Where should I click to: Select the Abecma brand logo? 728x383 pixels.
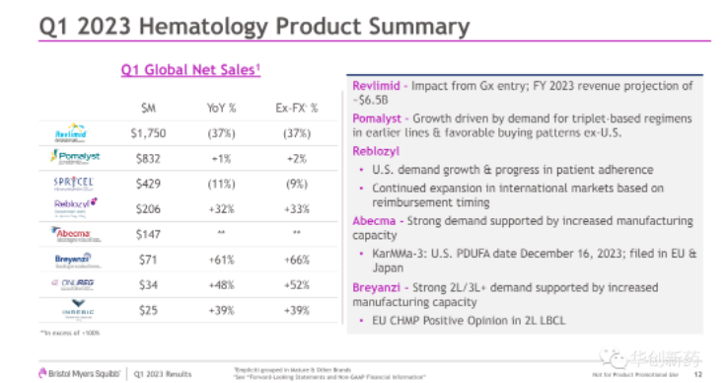pyautogui.click(x=75, y=234)
